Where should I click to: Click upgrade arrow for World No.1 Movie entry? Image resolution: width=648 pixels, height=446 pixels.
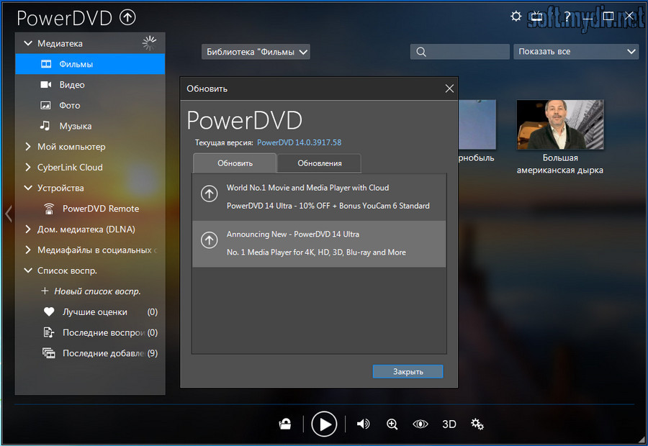point(209,194)
